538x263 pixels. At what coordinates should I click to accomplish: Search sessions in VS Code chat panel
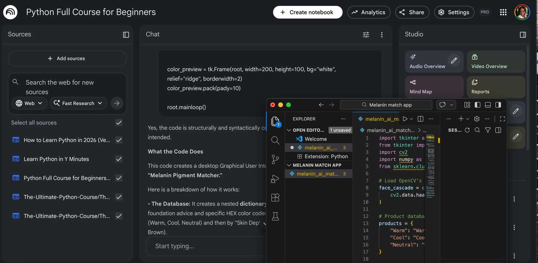[x=477, y=130]
